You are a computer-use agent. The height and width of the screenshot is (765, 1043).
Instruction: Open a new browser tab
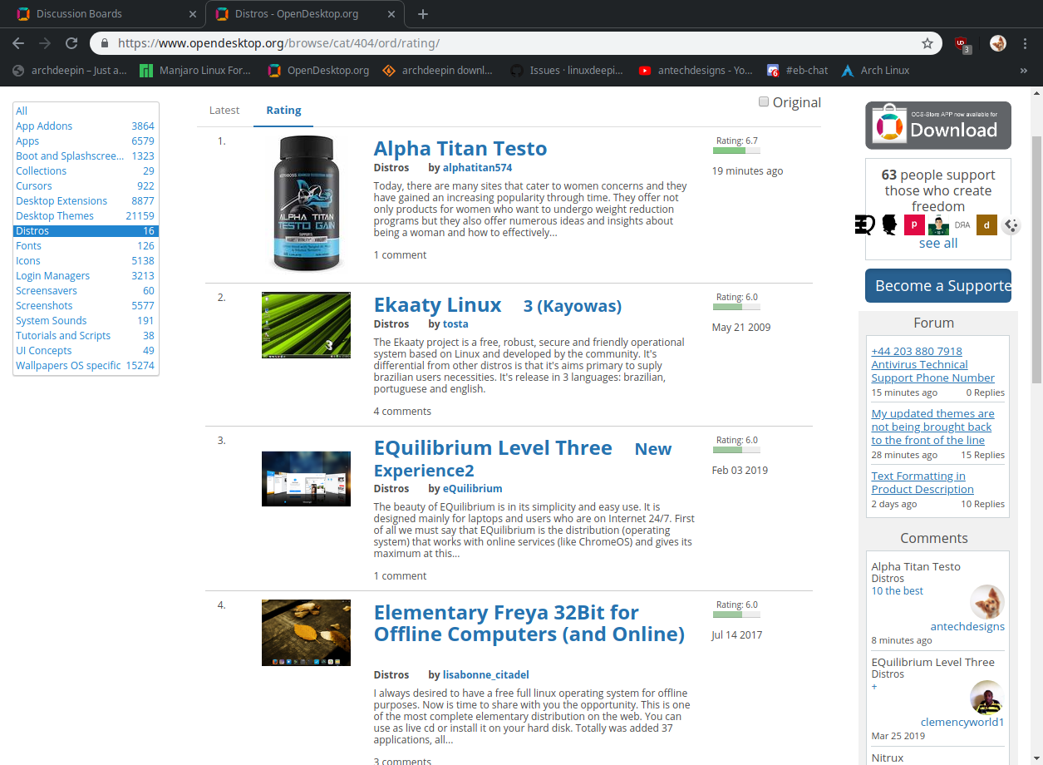(x=423, y=14)
